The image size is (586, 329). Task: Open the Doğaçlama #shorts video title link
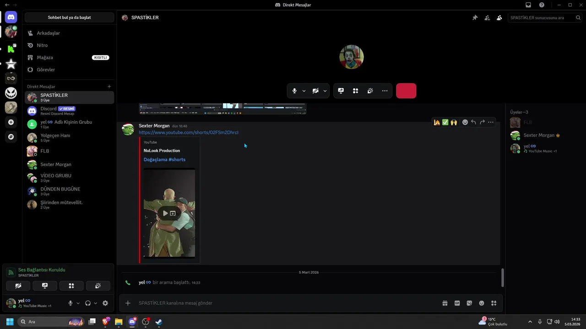tap(164, 159)
